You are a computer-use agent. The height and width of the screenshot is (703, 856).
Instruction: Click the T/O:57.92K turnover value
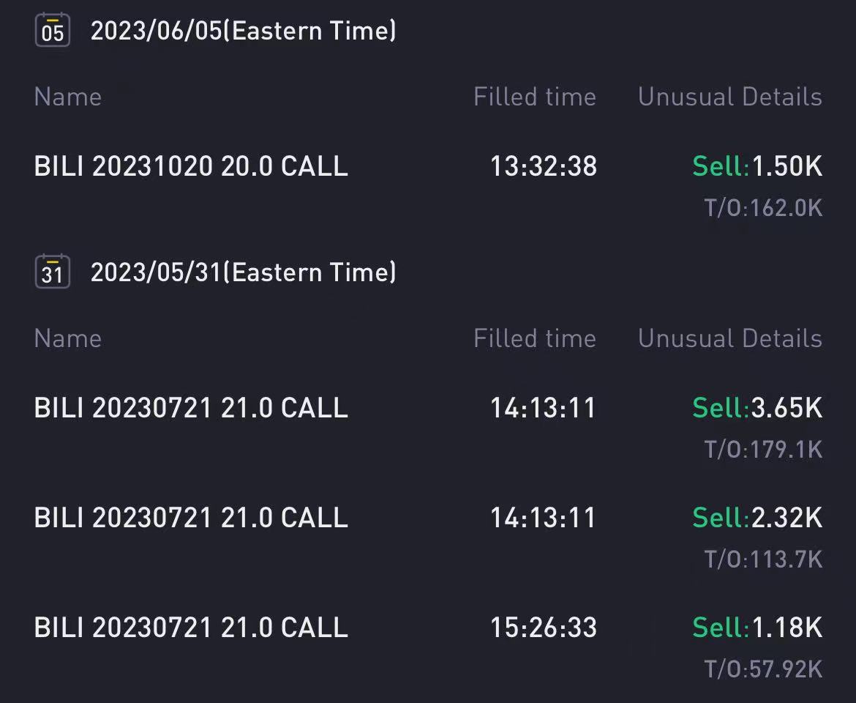pyautogui.click(x=763, y=669)
